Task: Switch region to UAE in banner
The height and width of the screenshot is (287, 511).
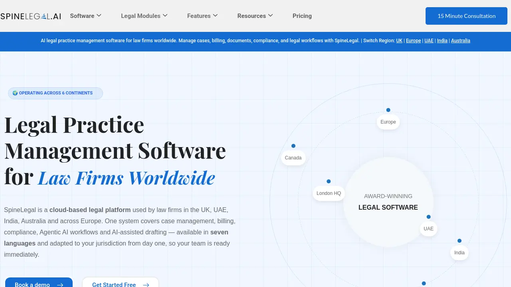Action: click(x=429, y=41)
